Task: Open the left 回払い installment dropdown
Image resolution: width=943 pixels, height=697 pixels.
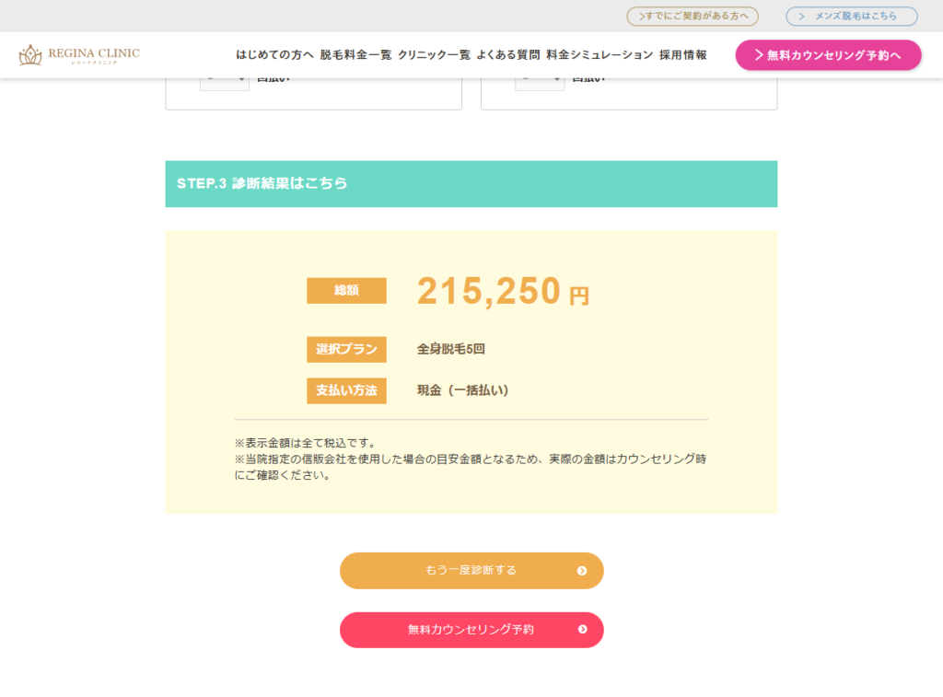Action: (225, 83)
